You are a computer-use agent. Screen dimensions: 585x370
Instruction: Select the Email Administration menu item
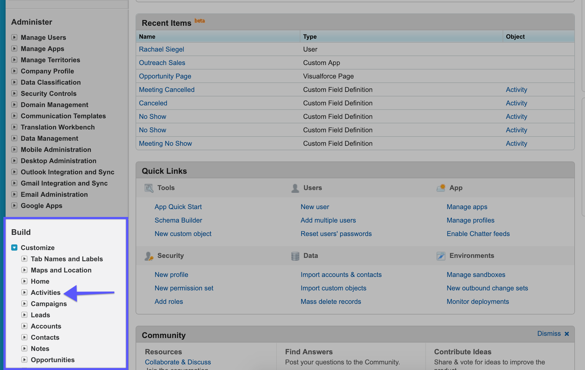pos(54,194)
